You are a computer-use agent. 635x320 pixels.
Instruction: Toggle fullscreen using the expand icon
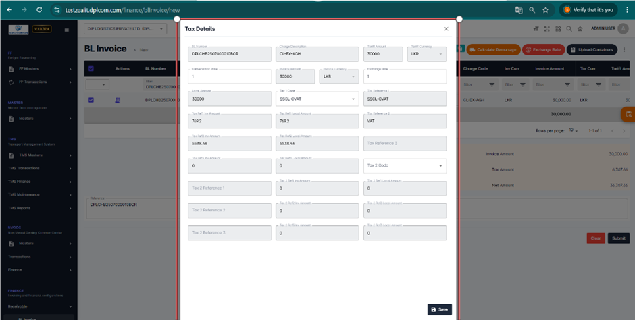point(547,29)
